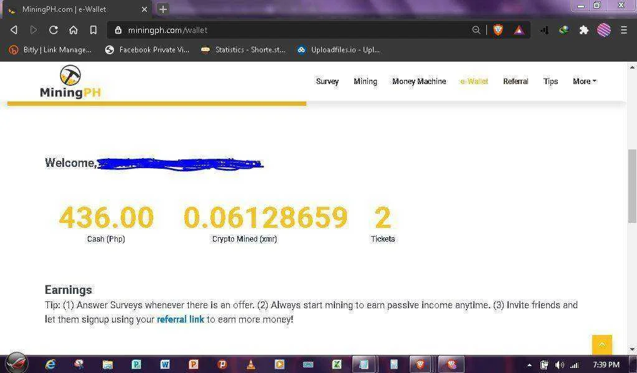Open Microsoft Excel from taskbar

click(x=337, y=364)
